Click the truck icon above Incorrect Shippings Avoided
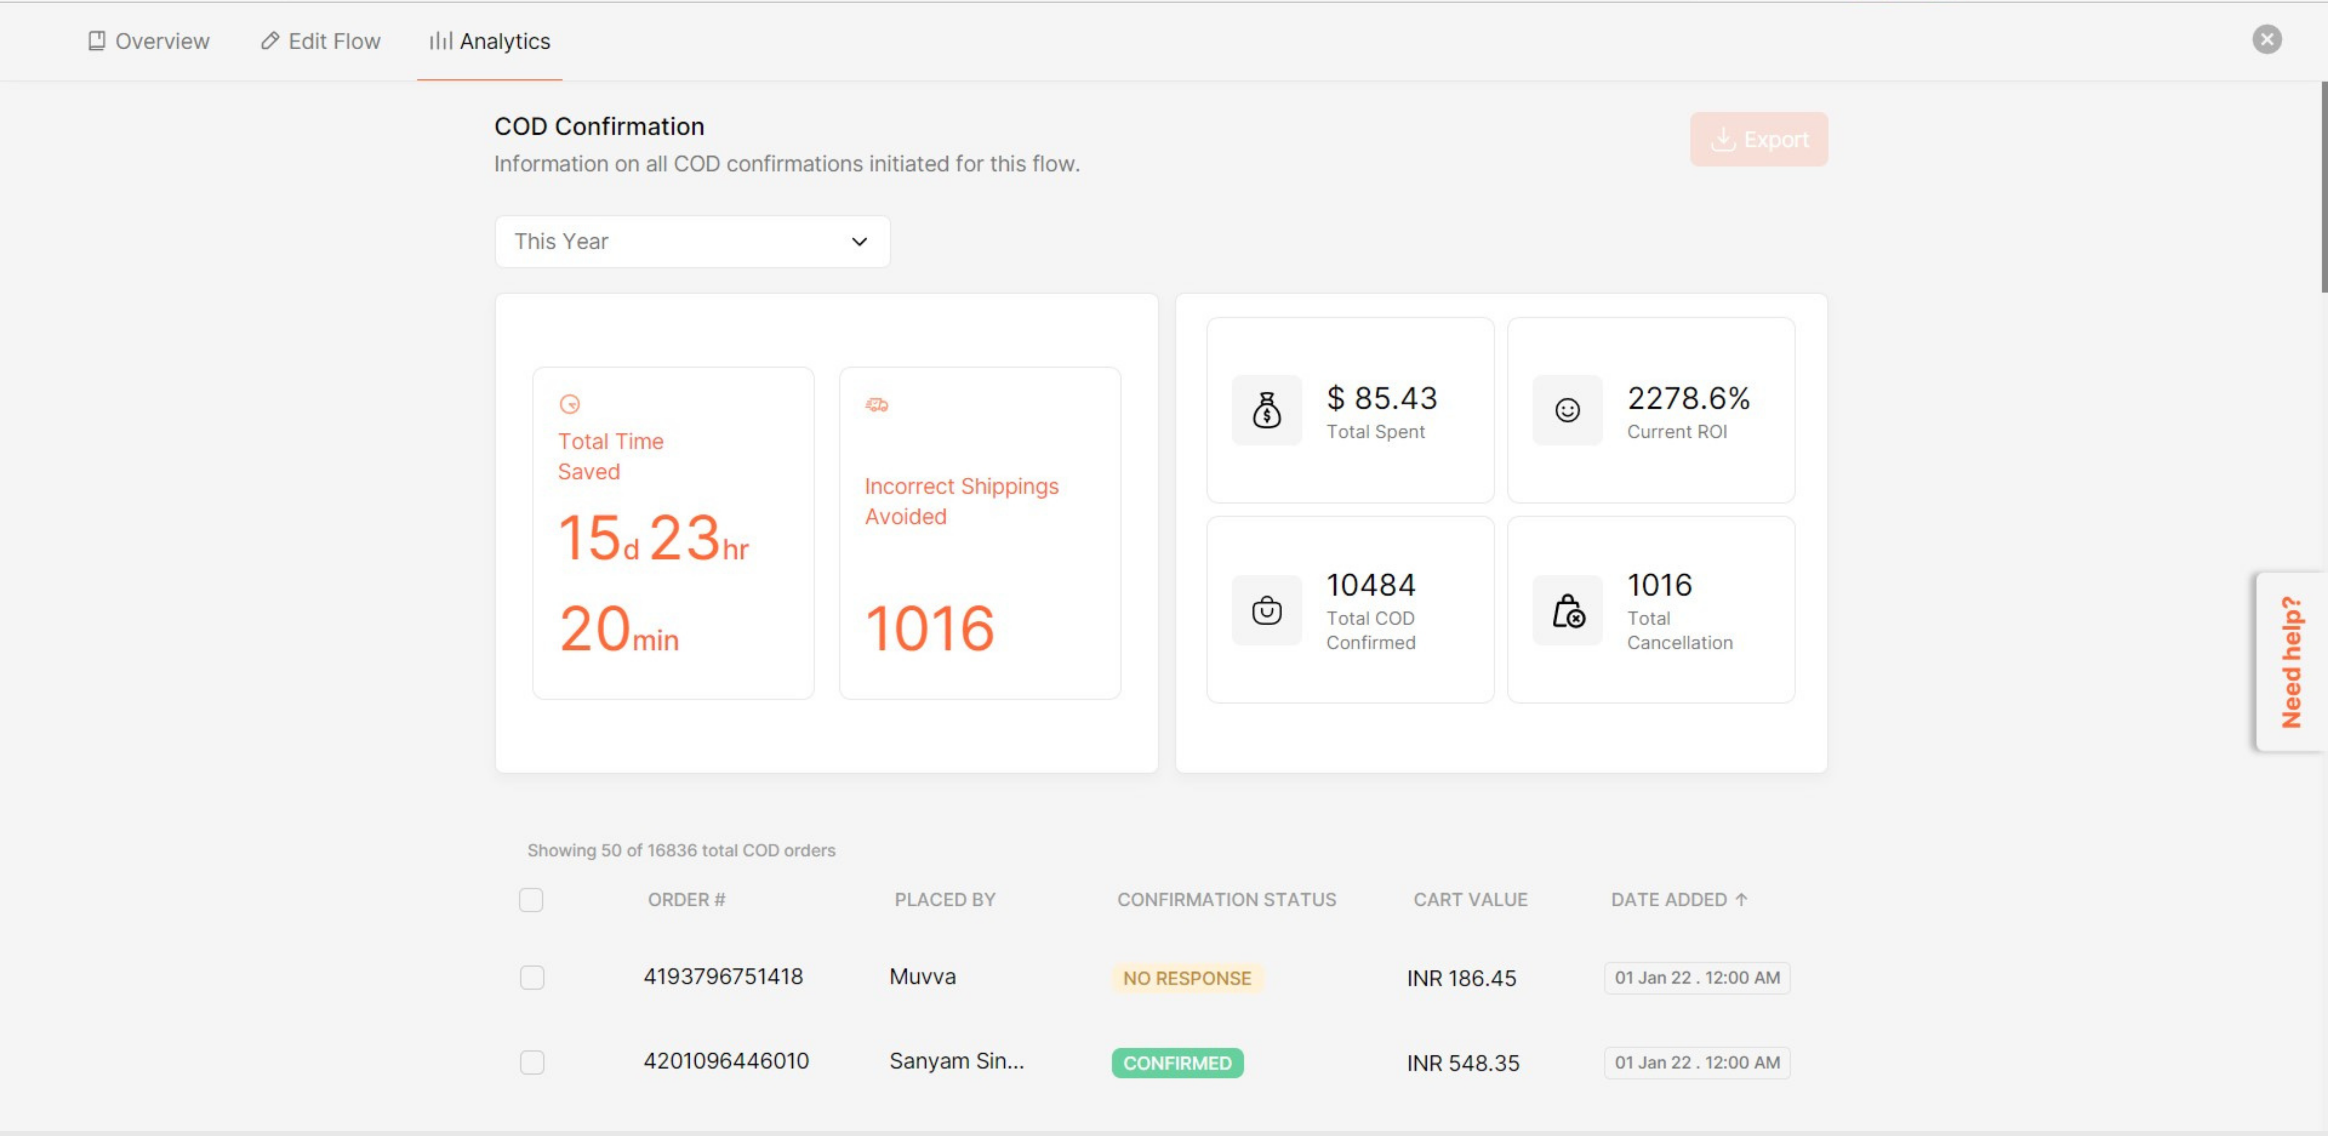This screenshot has width=2328, height=1136. [x=877, y=405]
